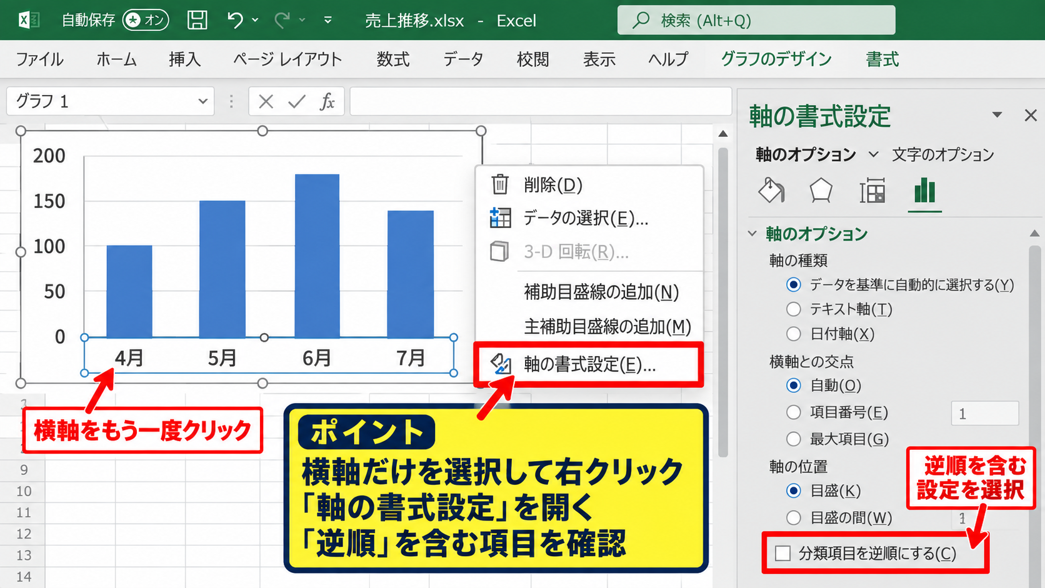
Task: Open the ページ レイアウト tab
Action: 287,59
